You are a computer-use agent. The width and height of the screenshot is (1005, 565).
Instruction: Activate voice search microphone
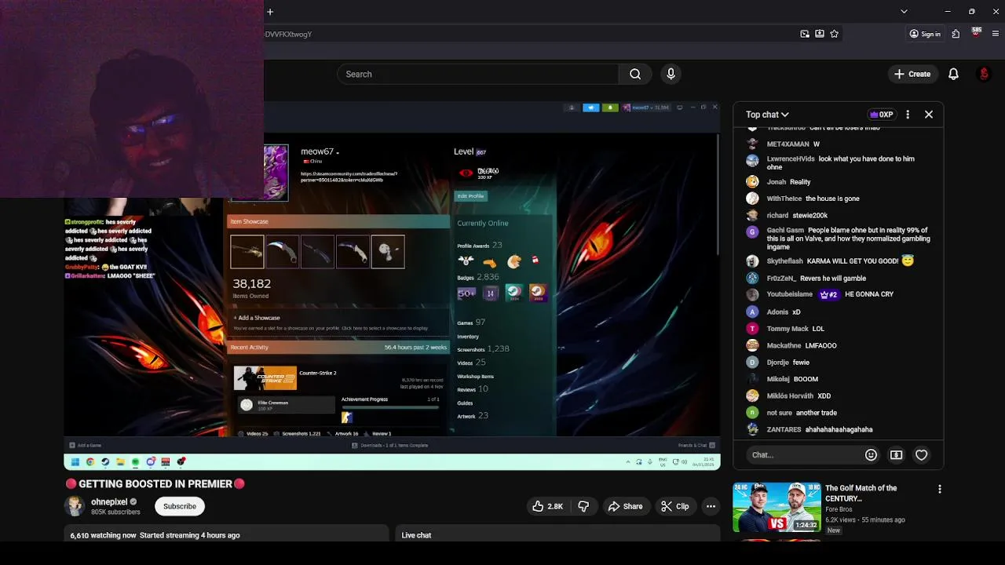pyautogui.click(x=671, y=74)
